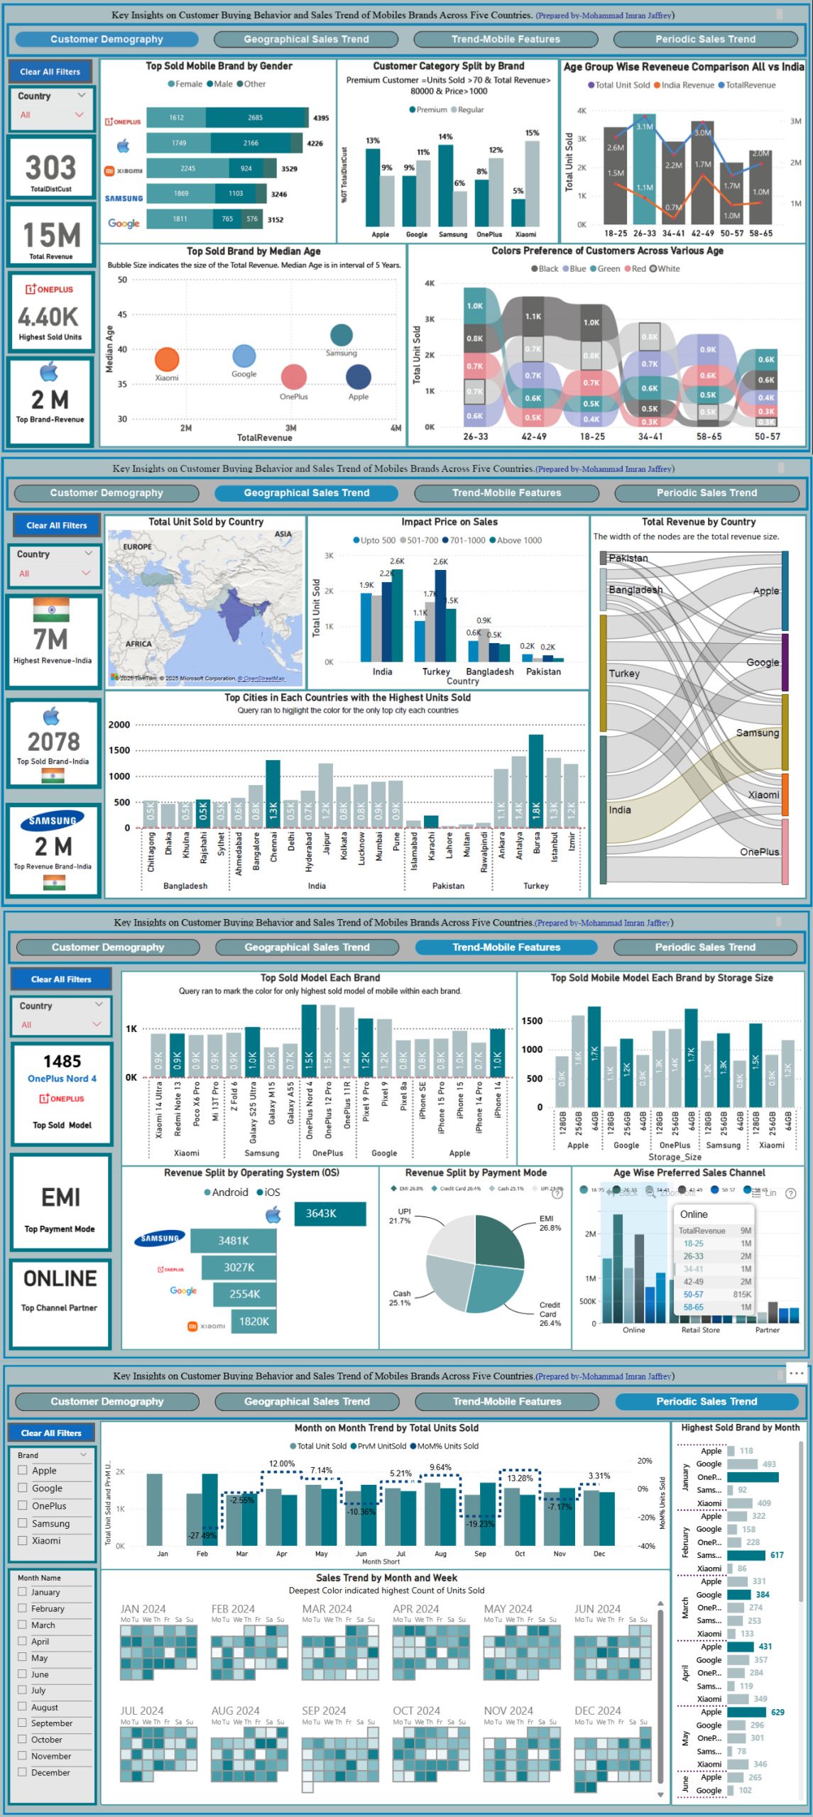Click Clear All Filters on Customer Demography page
The width and height of the screenshot is (813, 1817).
(50, 72)
